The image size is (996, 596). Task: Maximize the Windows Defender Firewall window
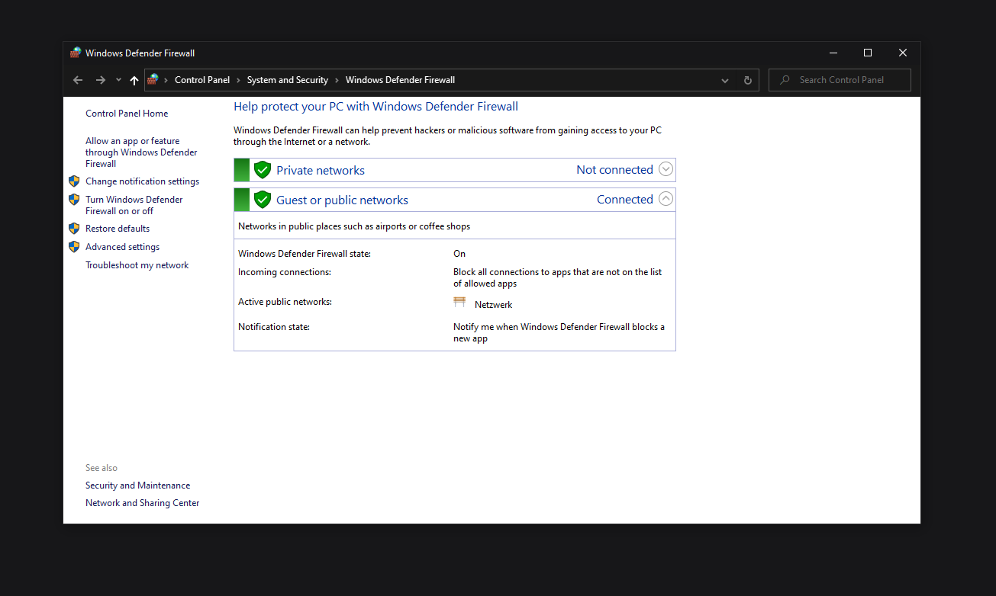click(868, 53)
